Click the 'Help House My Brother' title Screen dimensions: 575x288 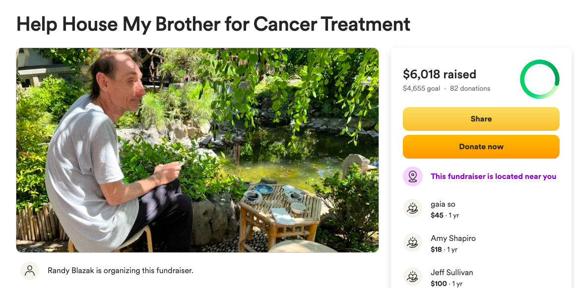pos(213,24)
